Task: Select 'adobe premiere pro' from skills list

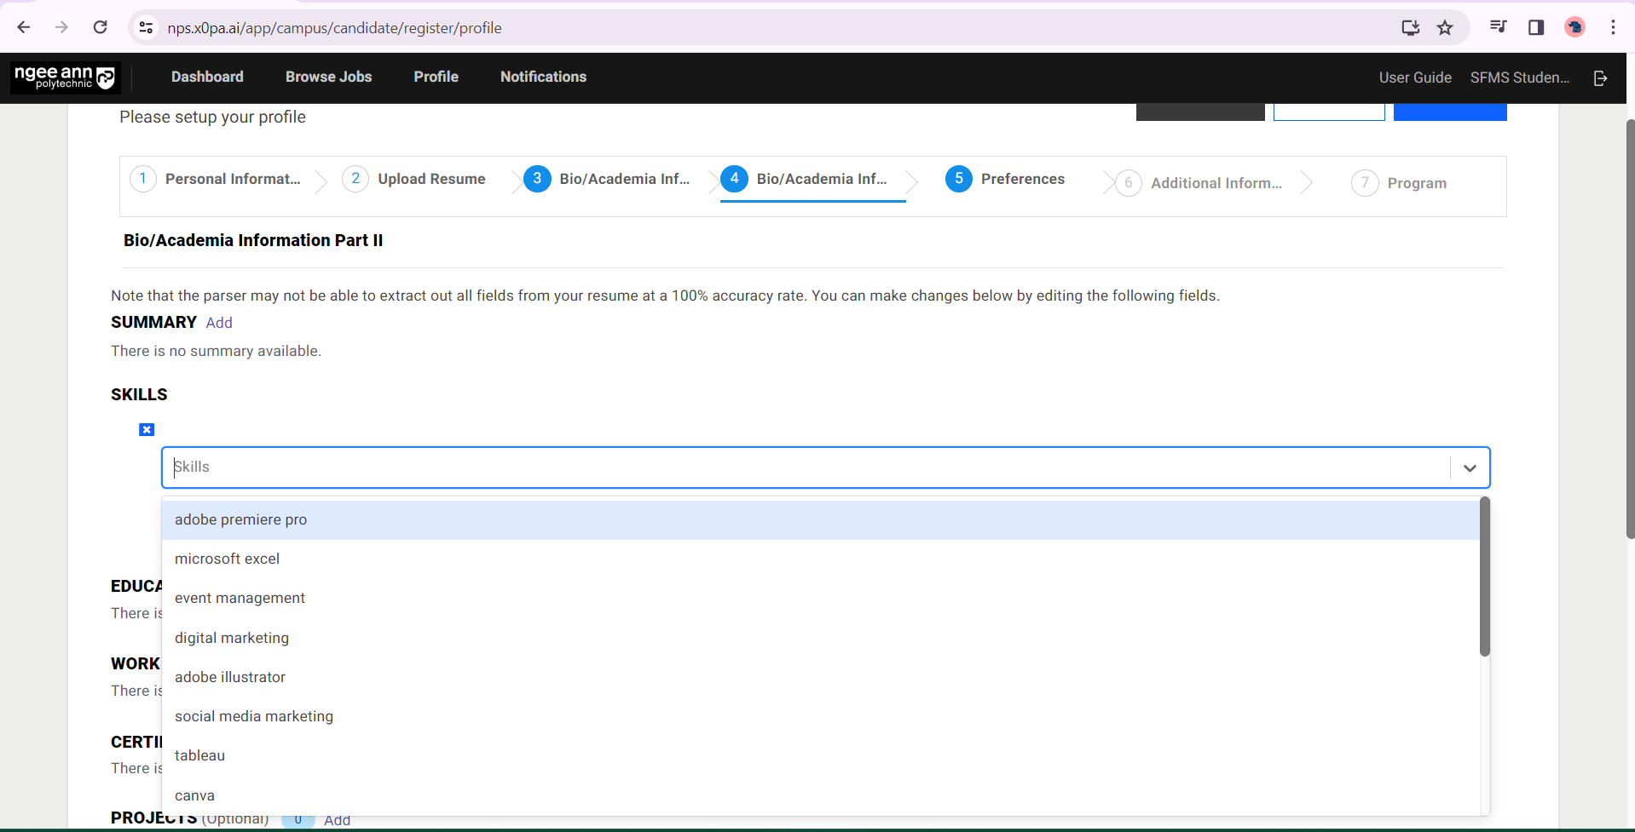Action: [240, 519]
